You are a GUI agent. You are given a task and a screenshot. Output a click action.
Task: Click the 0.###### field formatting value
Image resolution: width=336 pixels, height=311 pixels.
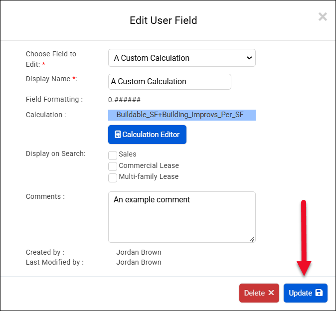click(x=124, y=100)
